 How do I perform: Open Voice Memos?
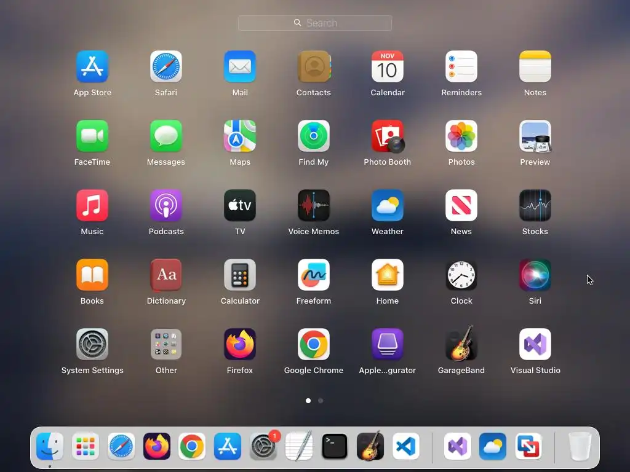pos(314,205)
